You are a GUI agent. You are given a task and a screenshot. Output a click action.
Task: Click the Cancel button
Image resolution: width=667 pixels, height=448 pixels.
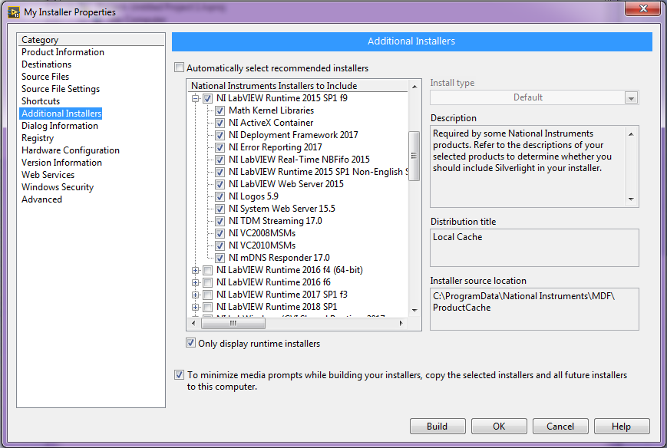pyautogui.click(x=560, y=427)
